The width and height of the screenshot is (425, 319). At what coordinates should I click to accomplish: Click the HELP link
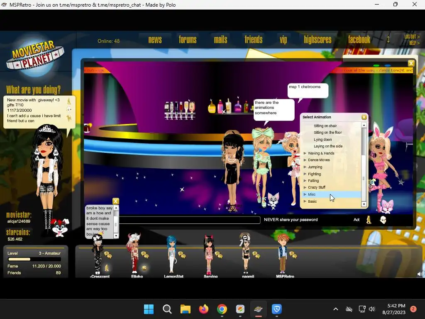(x=414, y=43)
